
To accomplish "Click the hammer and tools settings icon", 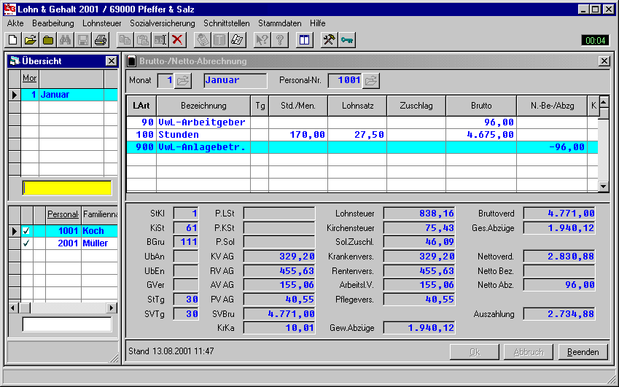I will [x=330, y=40].
